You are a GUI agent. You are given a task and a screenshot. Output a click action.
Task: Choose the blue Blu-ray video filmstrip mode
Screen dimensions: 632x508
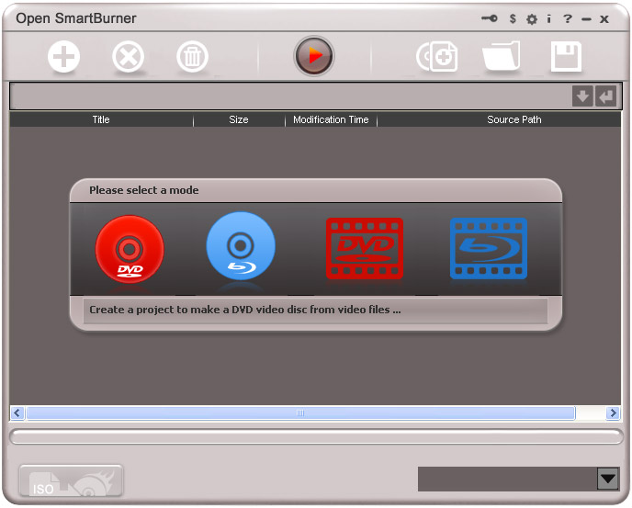pos(488,248)
